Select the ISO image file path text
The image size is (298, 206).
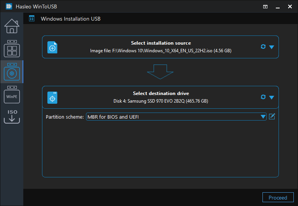[x=160, y=51]
